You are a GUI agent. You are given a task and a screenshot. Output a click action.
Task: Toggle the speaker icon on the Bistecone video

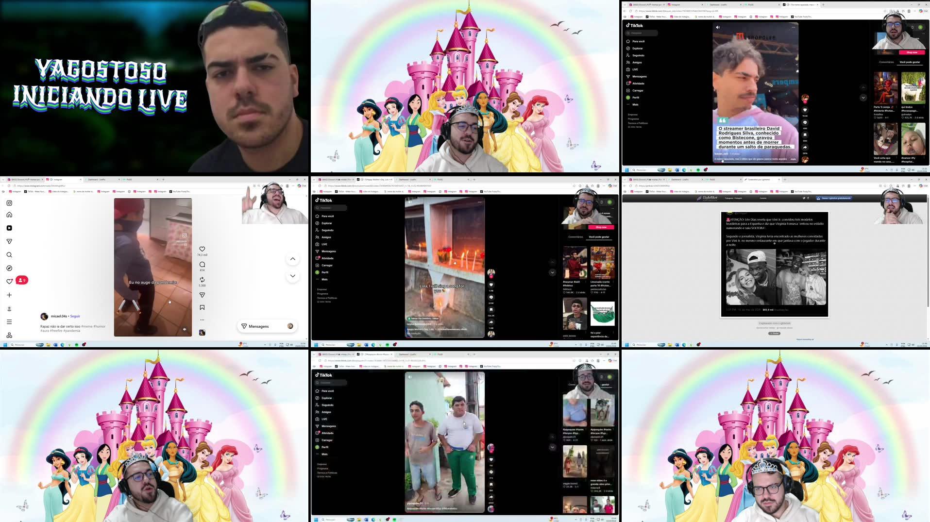pos(718,27)
